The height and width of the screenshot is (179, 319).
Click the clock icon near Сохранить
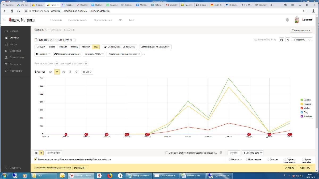282,40
